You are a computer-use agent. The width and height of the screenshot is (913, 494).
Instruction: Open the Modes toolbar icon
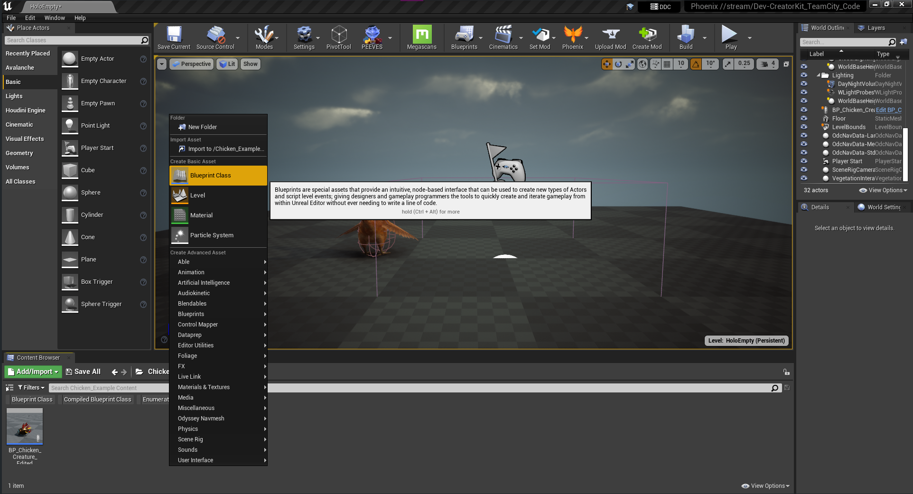pyautogui.click(x=264, y=37)
